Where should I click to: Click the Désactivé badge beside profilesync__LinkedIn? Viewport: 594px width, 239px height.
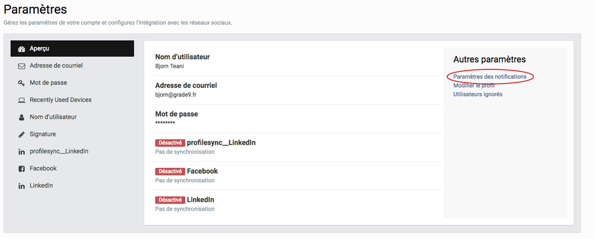pos(170,143)
